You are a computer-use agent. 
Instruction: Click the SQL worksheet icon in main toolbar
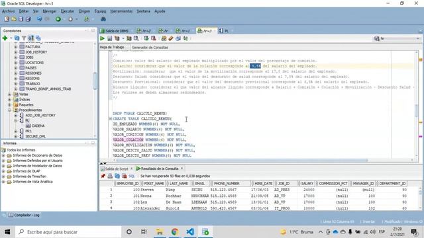point(87,19)
